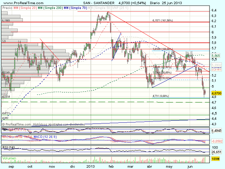Click the Precio legend label
The height and width of the screenshot is (169, 225).
click(x=7, y=7)
